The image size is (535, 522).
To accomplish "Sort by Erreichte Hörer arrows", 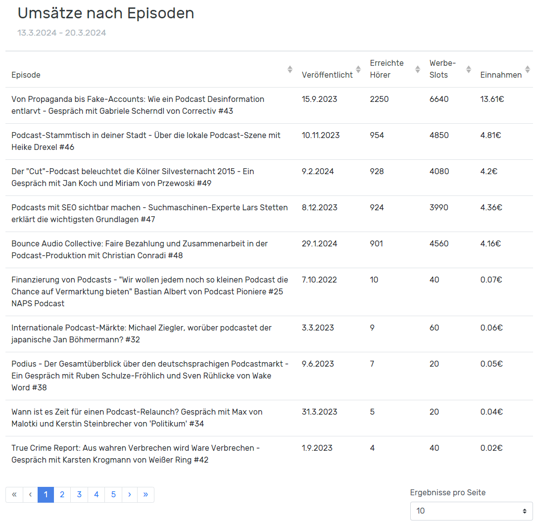I will [418, 69].
